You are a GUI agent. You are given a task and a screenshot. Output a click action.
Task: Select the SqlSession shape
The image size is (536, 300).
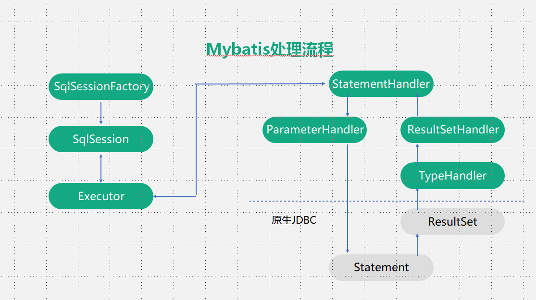click(x=101, y=139)
